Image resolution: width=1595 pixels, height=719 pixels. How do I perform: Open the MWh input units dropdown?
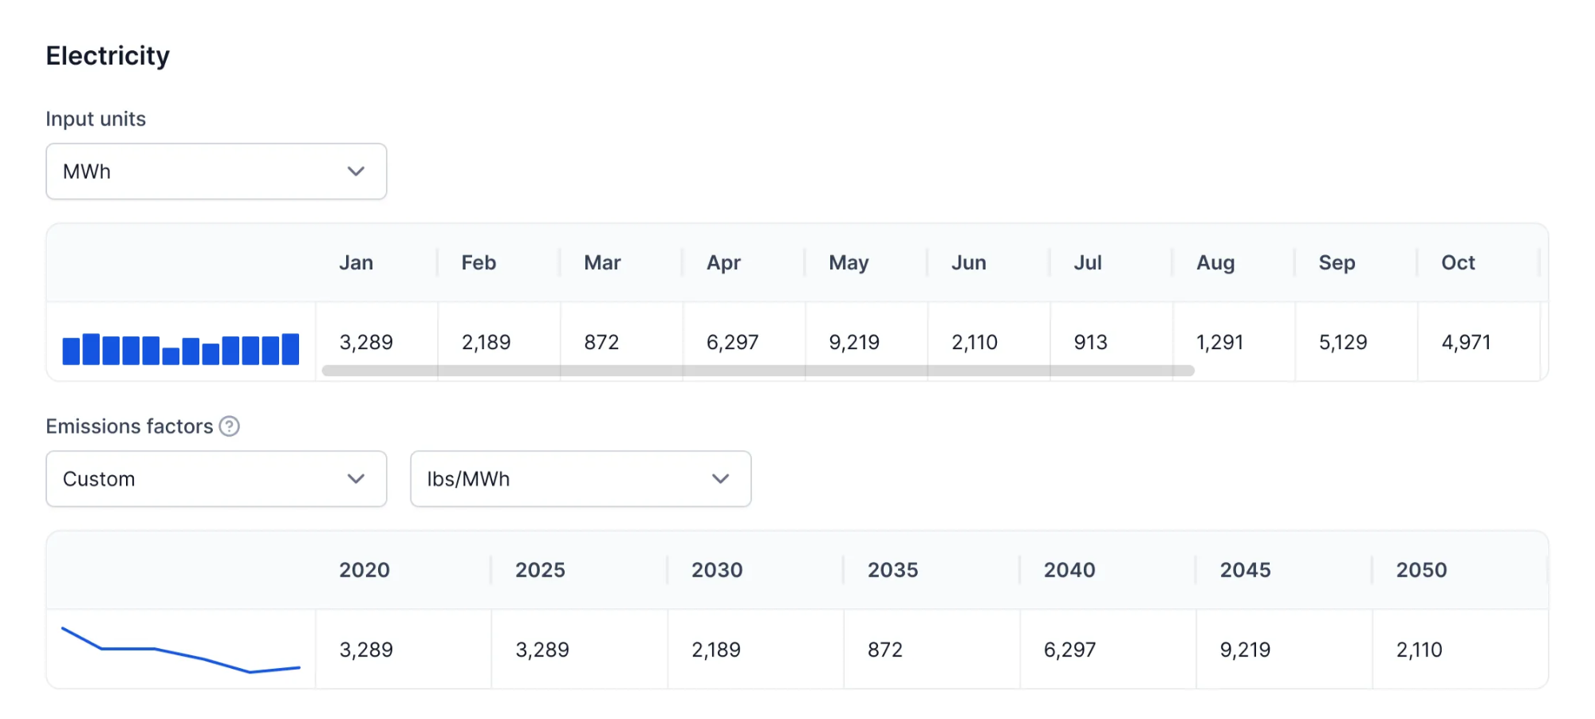(216, 171)
